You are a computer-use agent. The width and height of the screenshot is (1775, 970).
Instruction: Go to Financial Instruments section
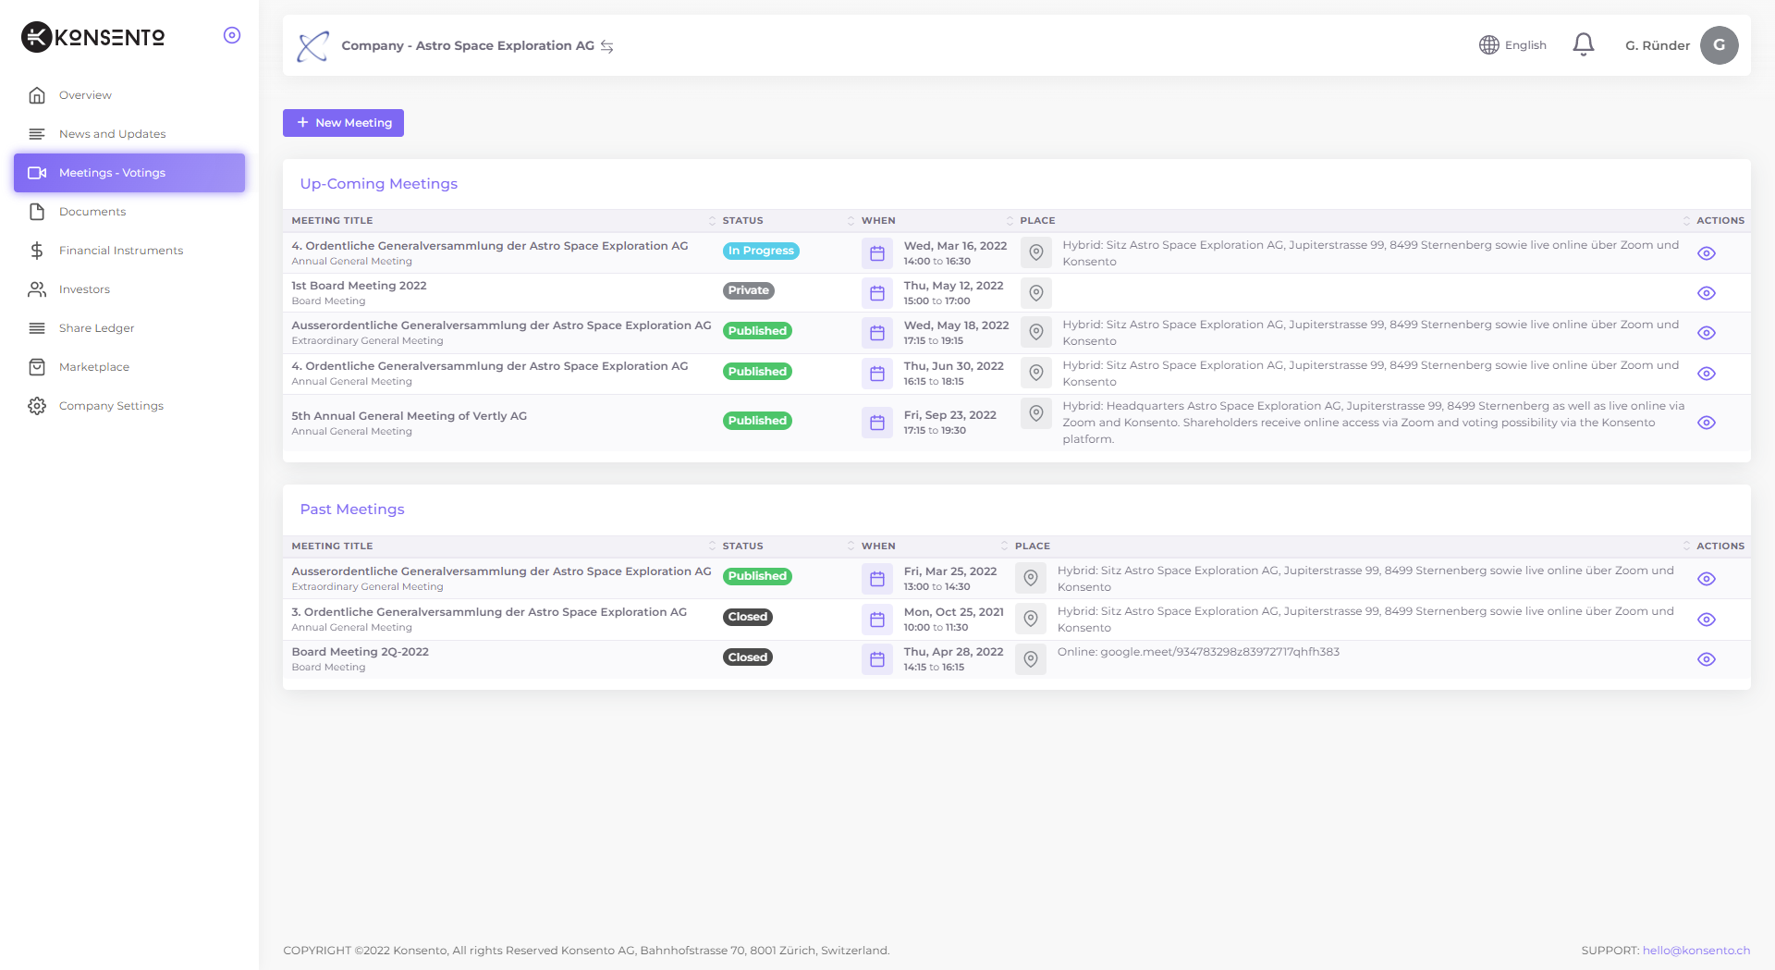(x=120, y=251)
